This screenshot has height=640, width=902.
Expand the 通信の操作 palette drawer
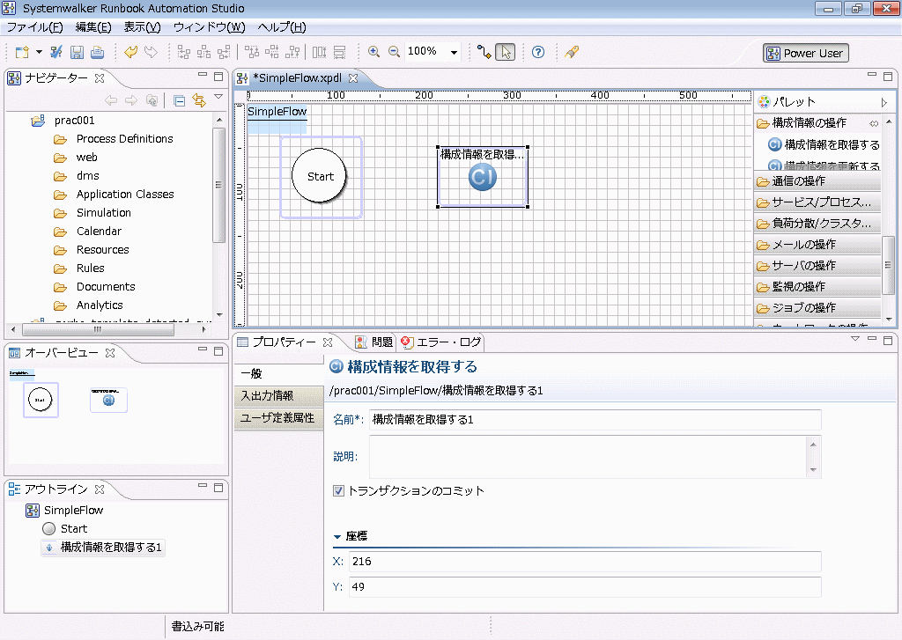click(x=817, y=181)
